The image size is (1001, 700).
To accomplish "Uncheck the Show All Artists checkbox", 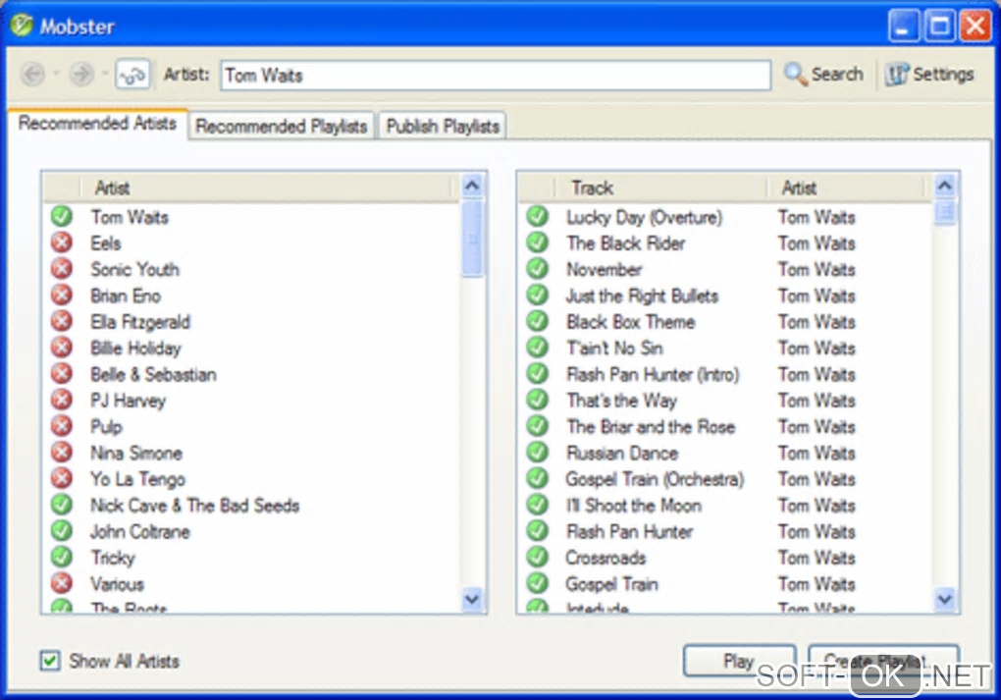I will point(50,661).
